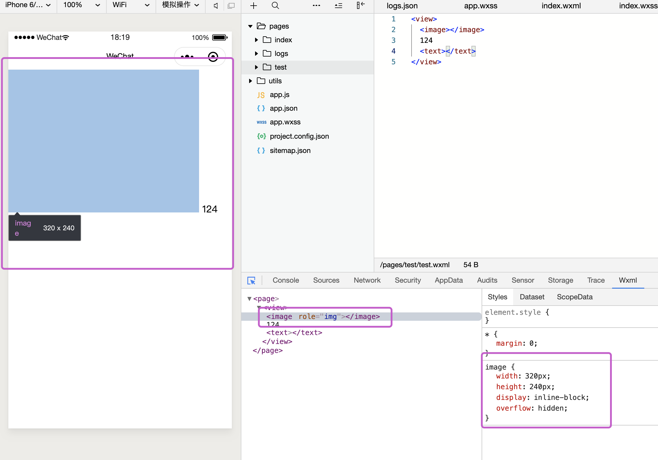This screenshot has height=460, width=658.
Task: Select the Wxml devtools tab
Action: coord(628,280)
